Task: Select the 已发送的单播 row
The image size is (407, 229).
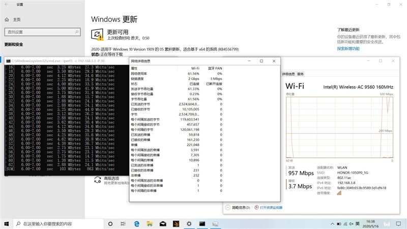Action: [x=177, y=135]
